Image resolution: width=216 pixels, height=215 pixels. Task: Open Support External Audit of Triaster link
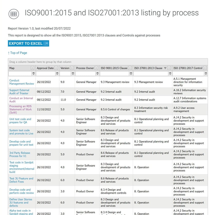click(x=19, y=92)
